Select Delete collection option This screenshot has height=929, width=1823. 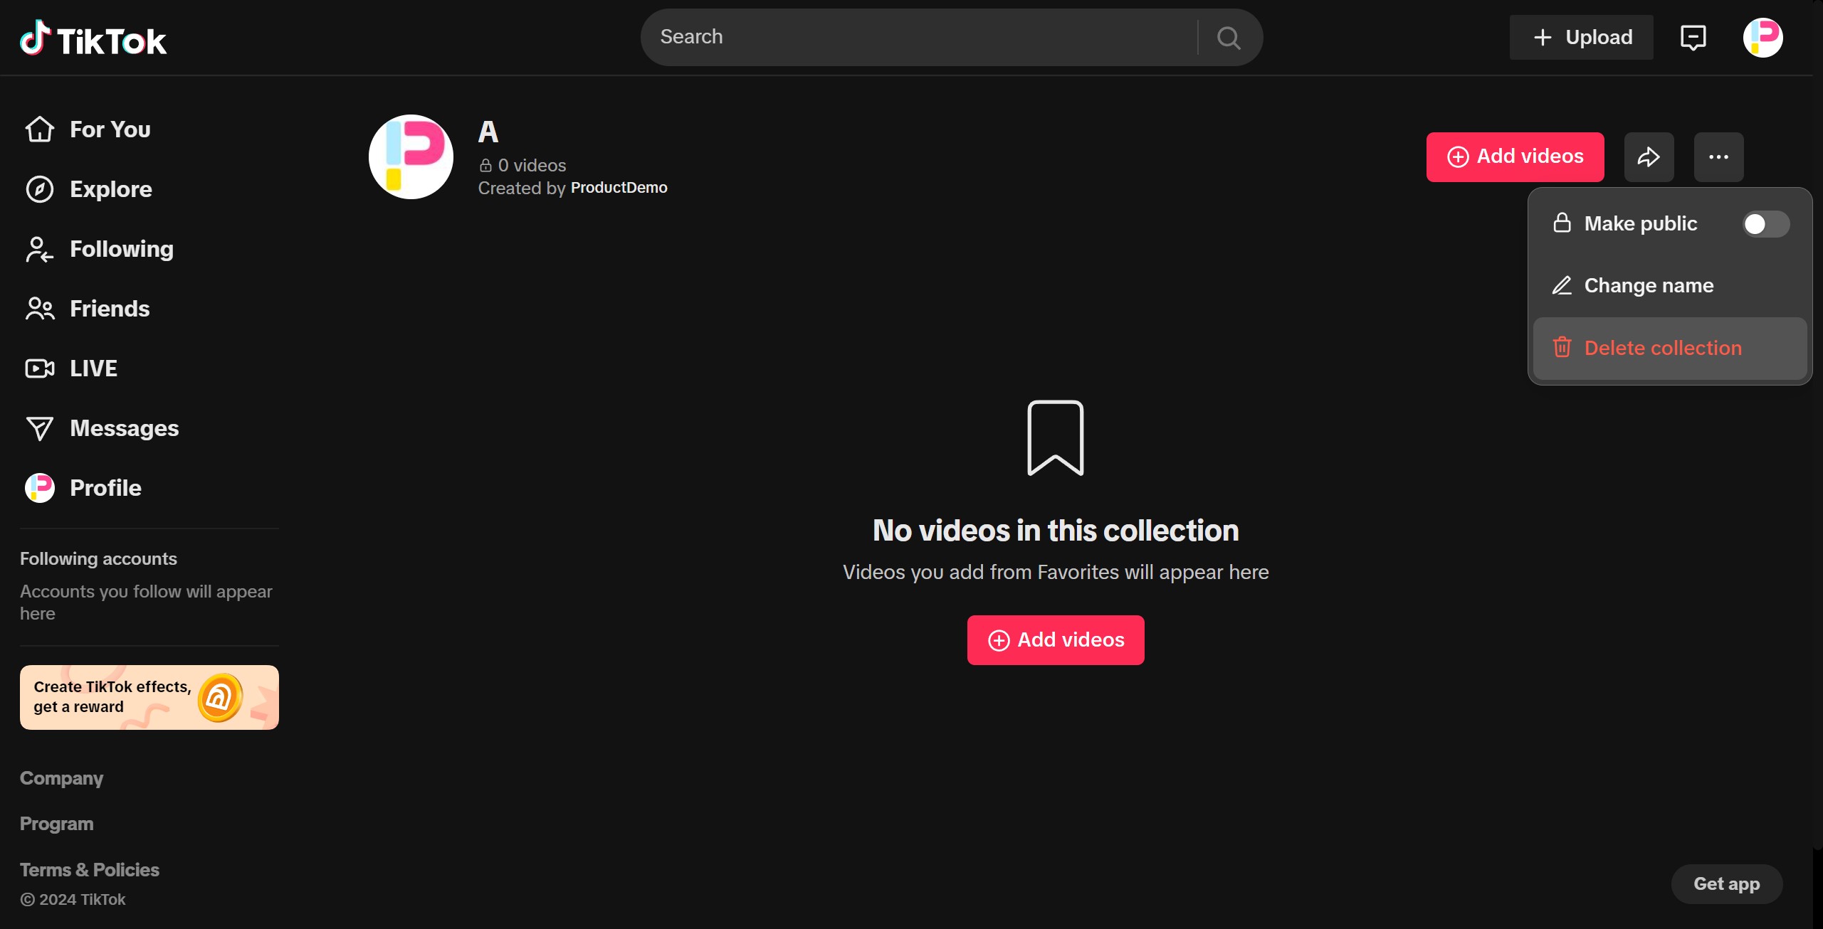click(1670, 348)
